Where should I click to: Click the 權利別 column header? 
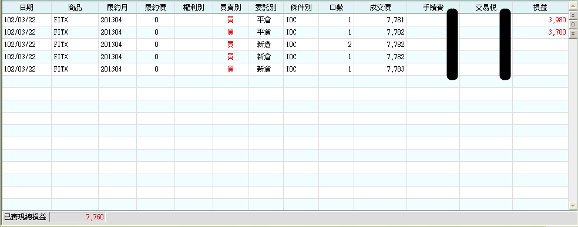(193, 8)
